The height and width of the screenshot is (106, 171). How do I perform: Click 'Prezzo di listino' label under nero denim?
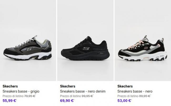coord(71,96)
